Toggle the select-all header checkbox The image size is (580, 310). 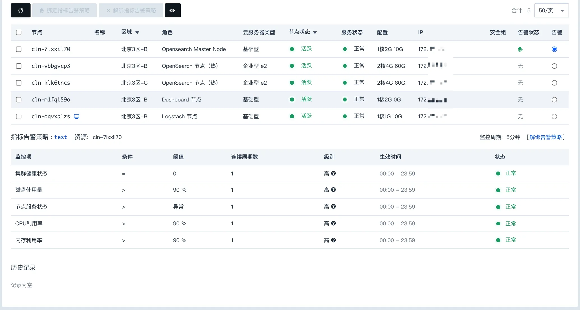(x=19, y=32)
